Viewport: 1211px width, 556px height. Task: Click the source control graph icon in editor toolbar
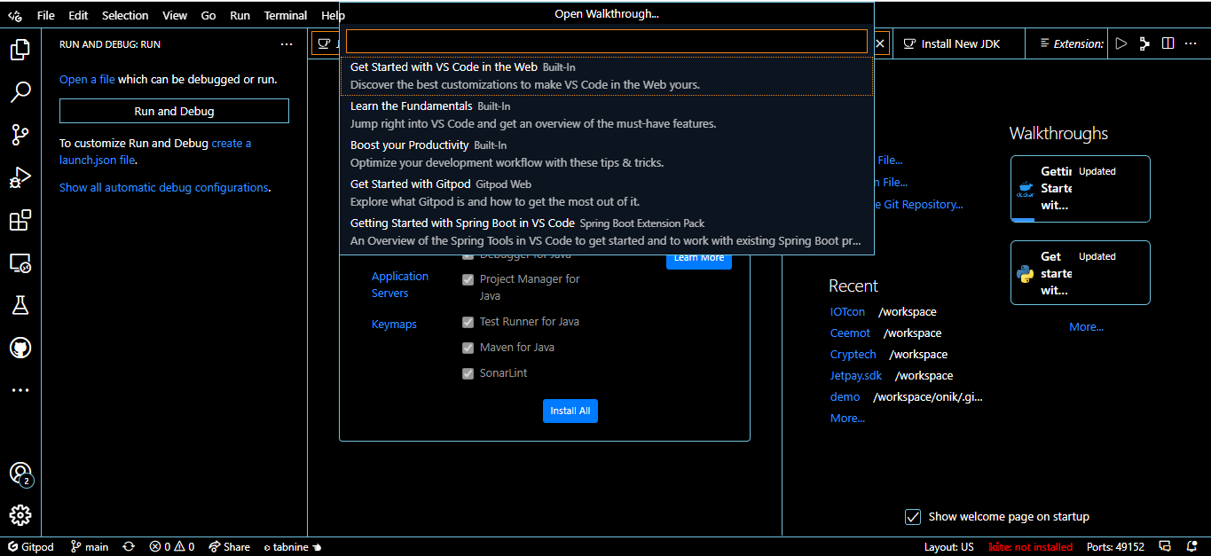coord(1144,43)
